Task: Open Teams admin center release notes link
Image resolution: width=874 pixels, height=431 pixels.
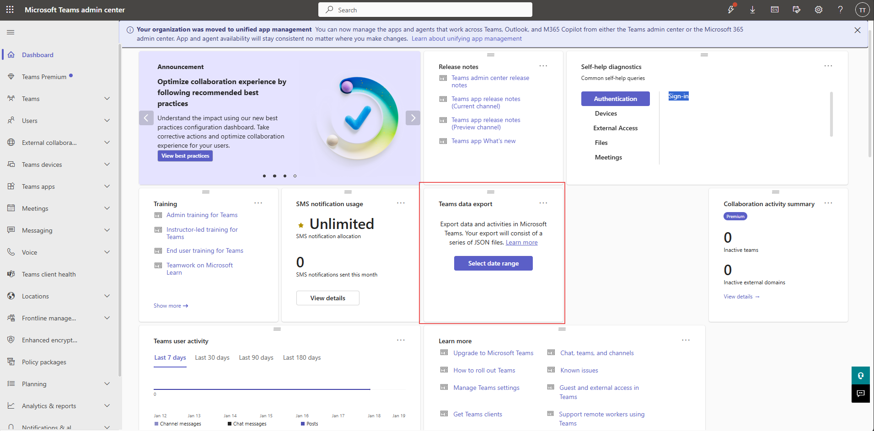Action: tap(490, 81)
